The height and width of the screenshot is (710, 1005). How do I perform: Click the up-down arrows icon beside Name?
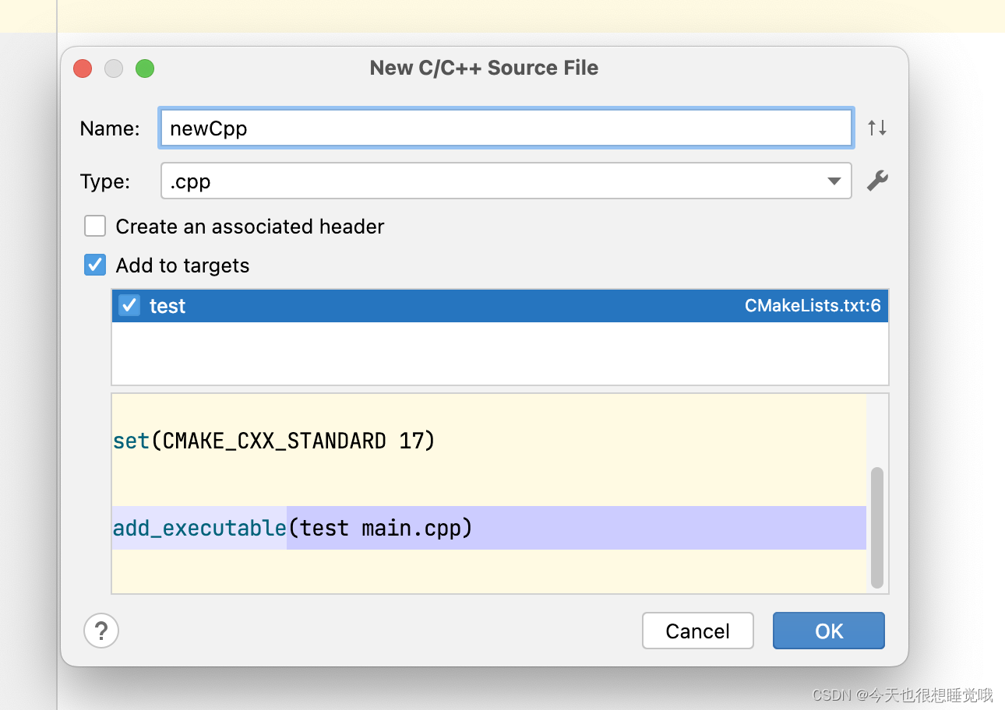coord(877,128)
